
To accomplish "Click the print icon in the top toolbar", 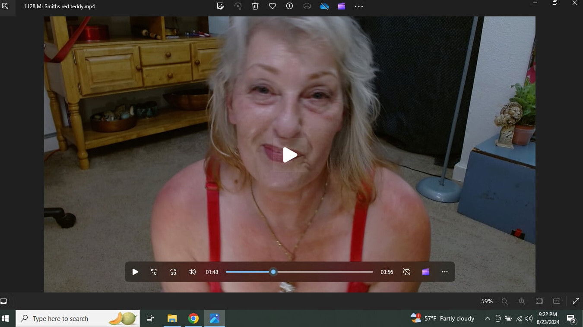I will [x=307, y=6].
